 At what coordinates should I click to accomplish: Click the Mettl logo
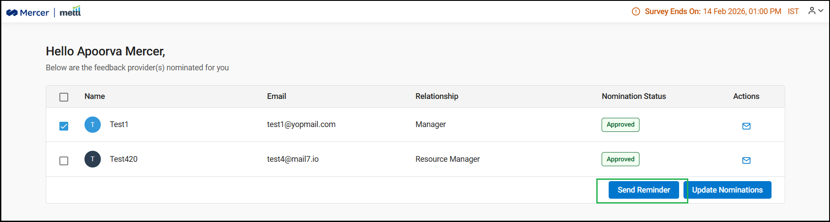(x=70, y=12)
